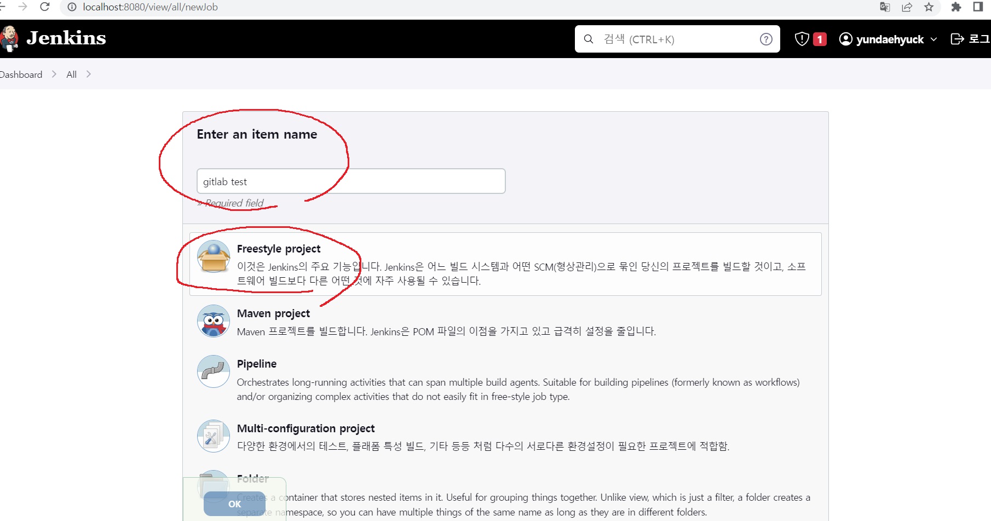Select the Maven project owl icon
Viewport: 991px width, 521px height.
pyautogui.click(x=214, y=321)
